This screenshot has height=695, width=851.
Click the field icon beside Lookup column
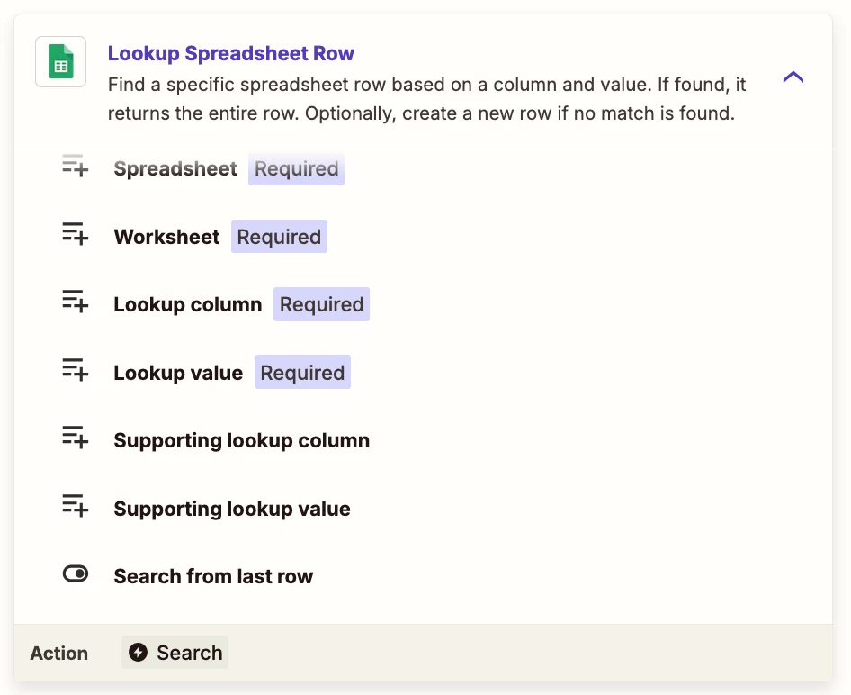tap(75, 302)
